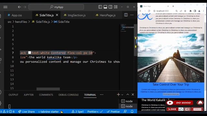Switch to the DEBUG CONSOLE tab
207x116 pixels.
pyautogui.click(x=69, y=95)
